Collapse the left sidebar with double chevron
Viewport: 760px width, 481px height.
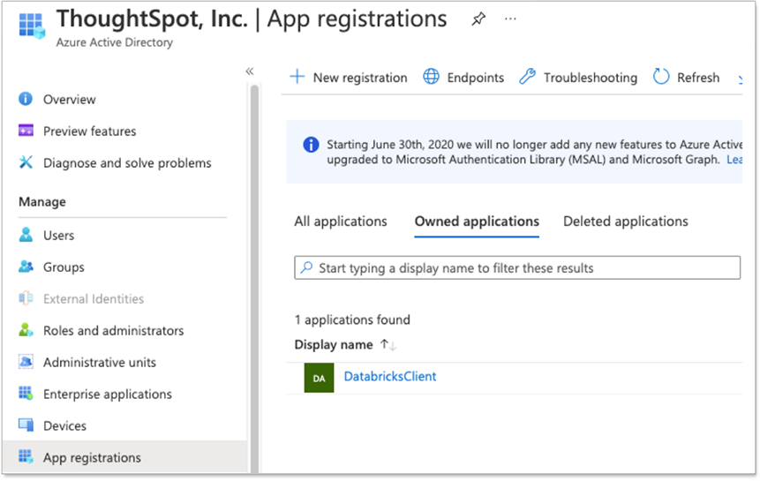(250, 71)
